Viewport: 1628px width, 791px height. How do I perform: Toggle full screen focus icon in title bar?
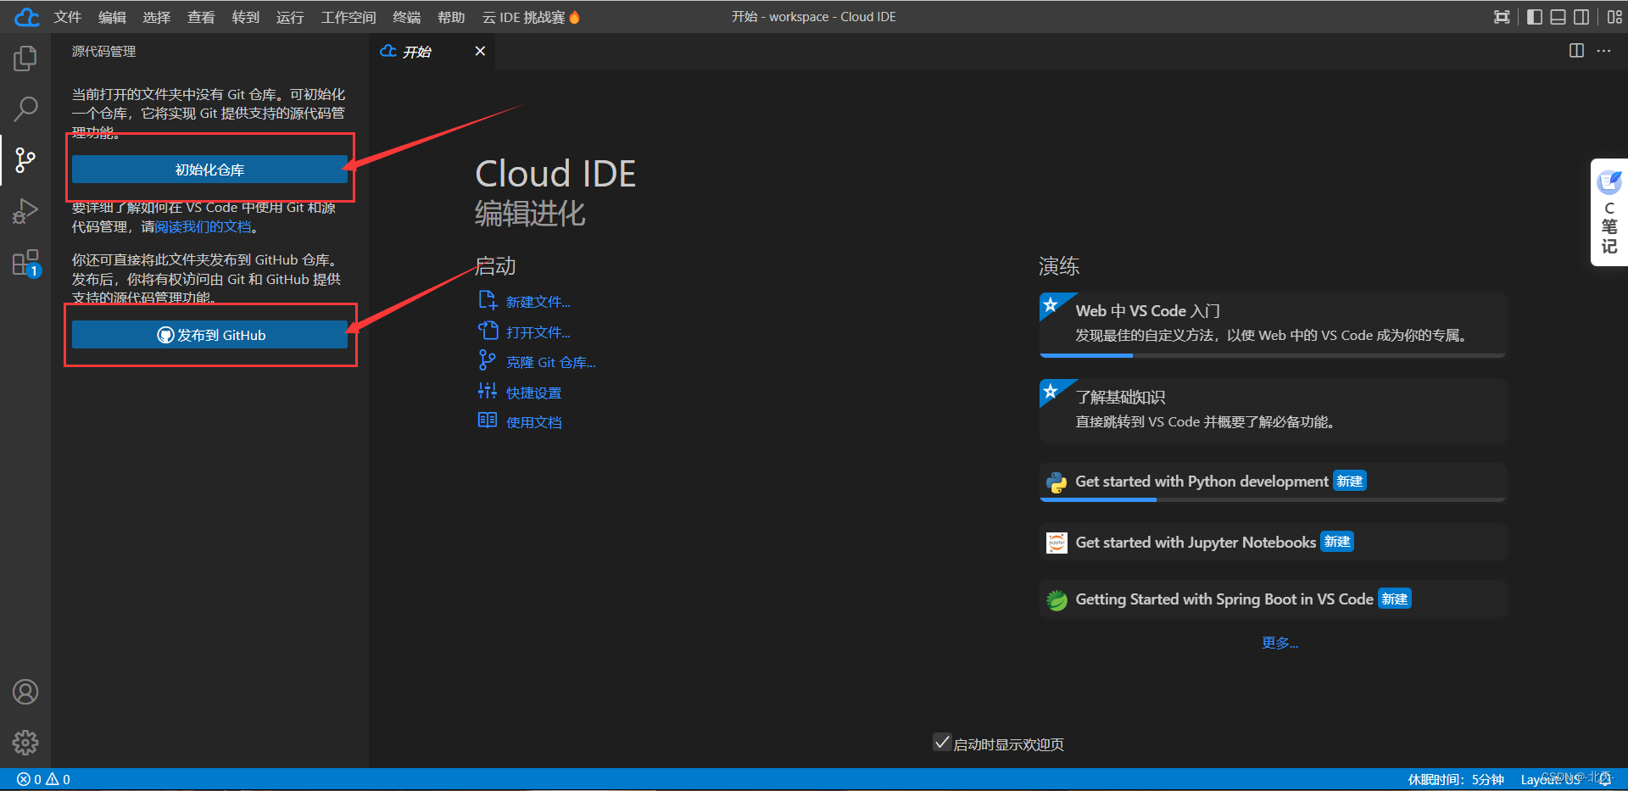(1502, 17)
